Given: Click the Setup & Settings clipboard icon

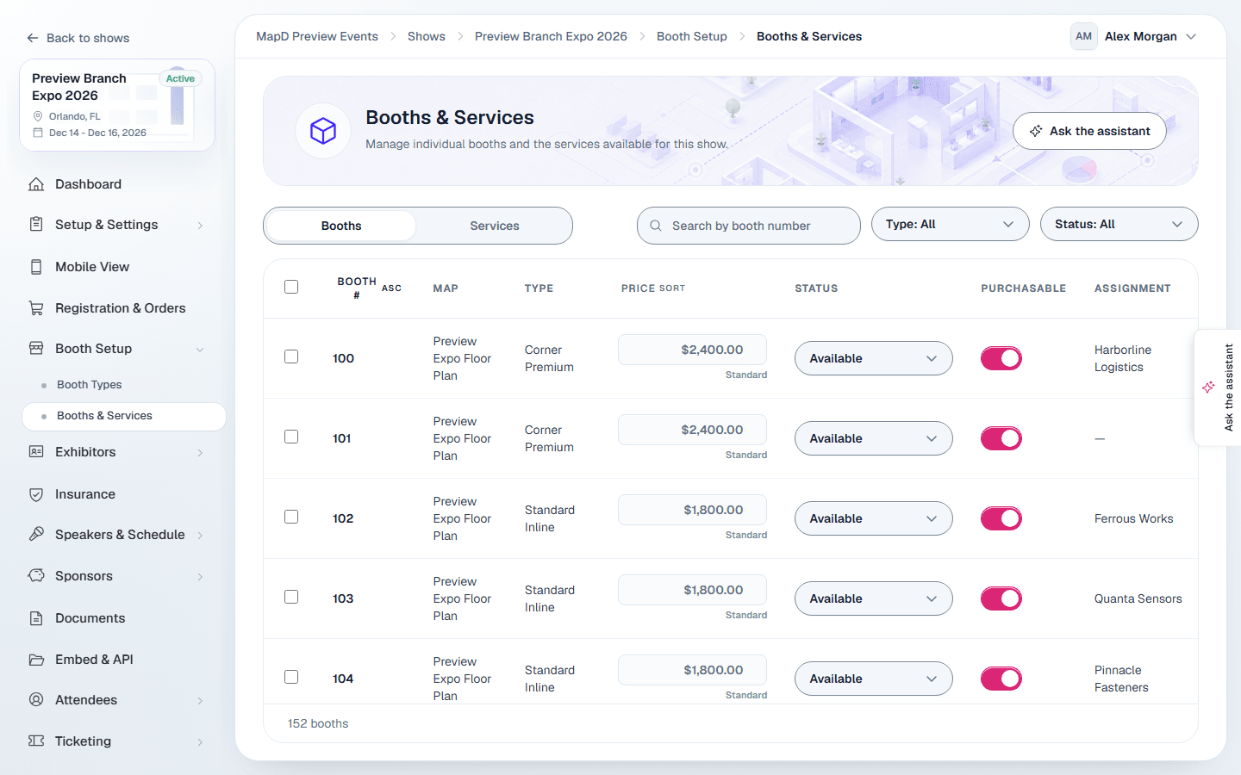Looking at the screenshot, I should click(x=36, y=225).
